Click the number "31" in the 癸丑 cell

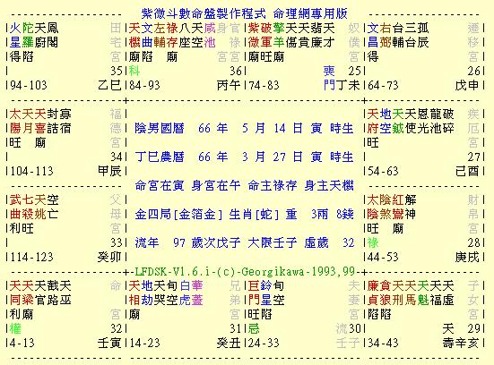point(235,328)
